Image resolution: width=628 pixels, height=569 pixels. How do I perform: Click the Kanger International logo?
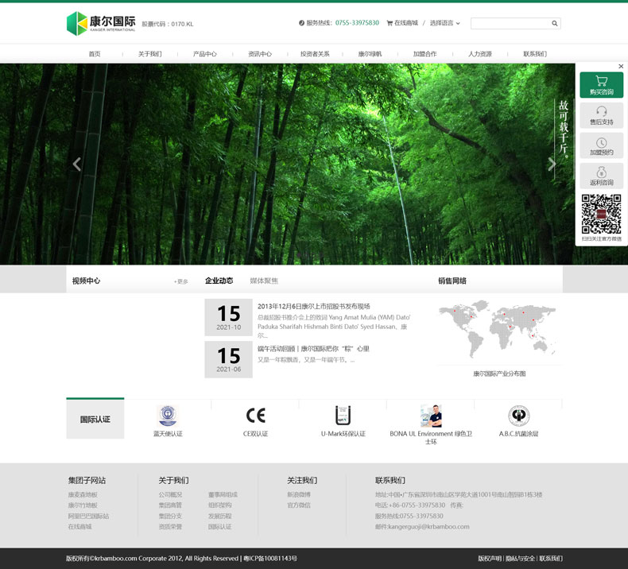pos(101,23)
